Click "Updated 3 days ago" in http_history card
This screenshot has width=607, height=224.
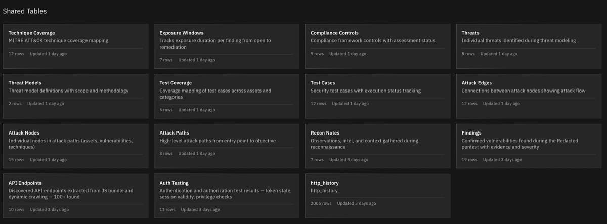tap(357, 203)
